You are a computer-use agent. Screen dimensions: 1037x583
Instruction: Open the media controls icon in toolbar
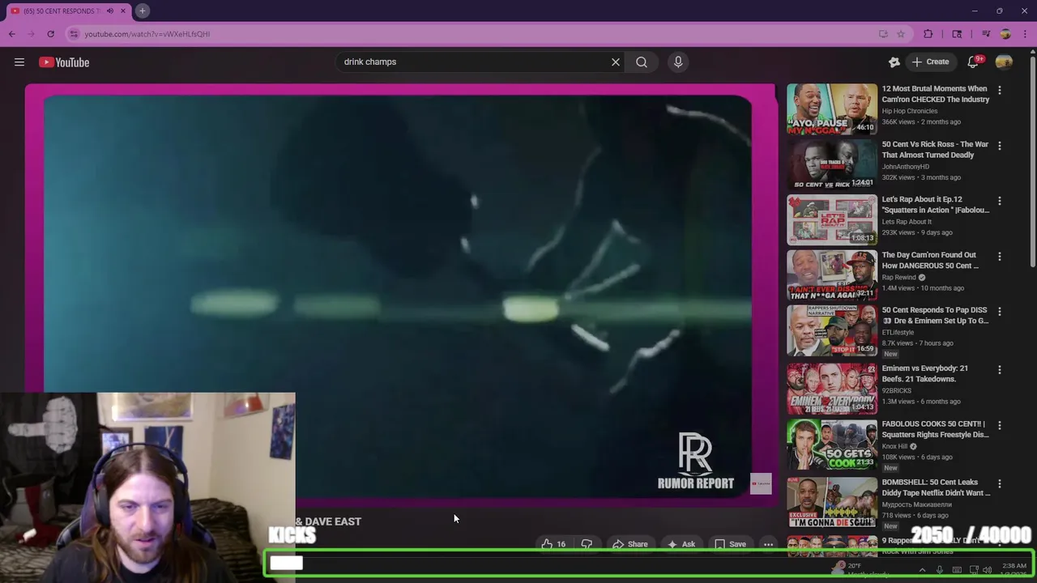tap(985, 34)
